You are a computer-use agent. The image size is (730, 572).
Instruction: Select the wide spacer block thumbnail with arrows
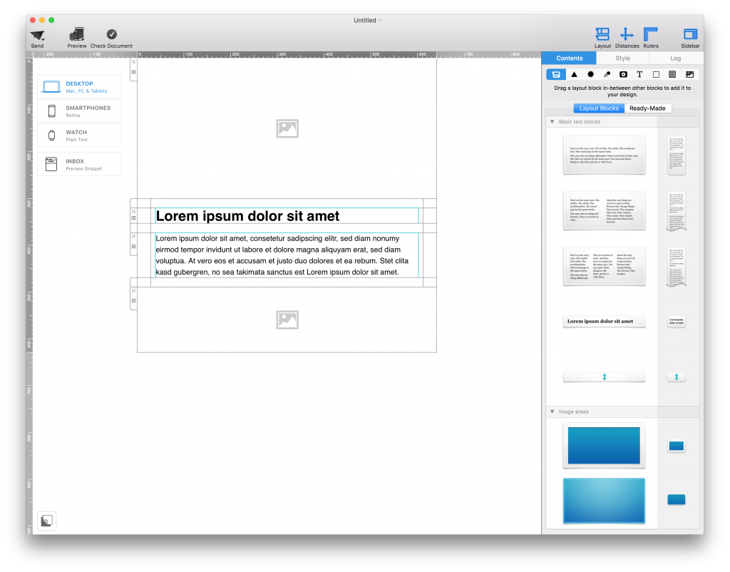pos(604,377)
